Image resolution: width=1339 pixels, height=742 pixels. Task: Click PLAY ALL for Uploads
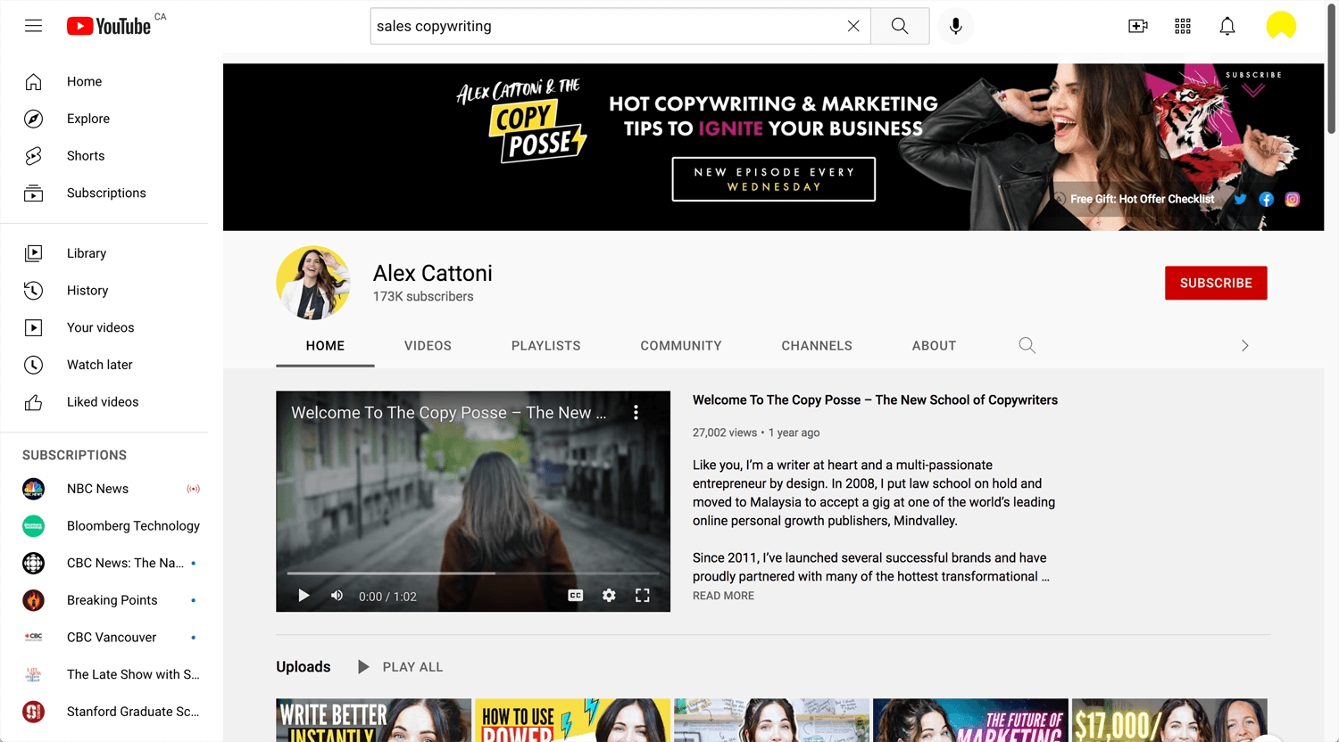(400, 667)
